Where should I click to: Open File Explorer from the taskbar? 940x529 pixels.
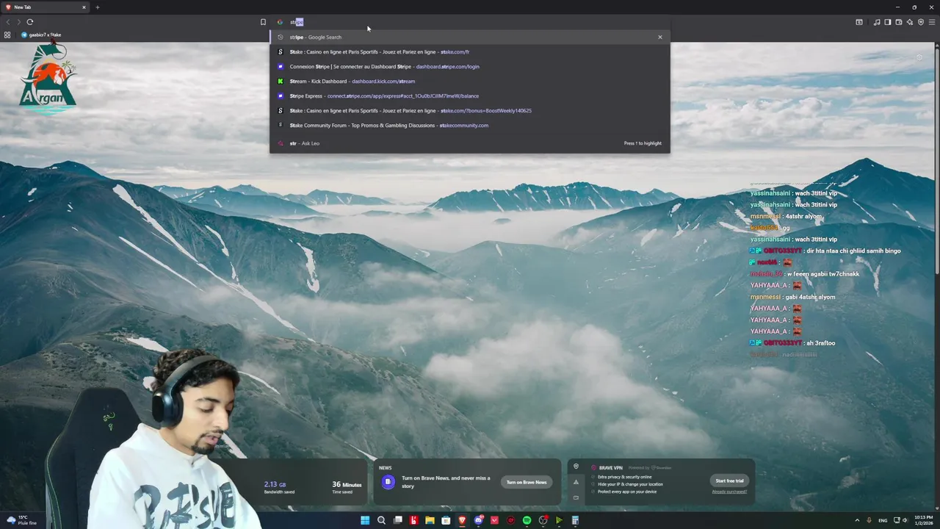coord(430,520)
